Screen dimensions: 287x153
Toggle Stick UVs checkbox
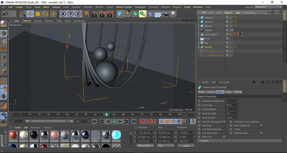pos(224,137)
